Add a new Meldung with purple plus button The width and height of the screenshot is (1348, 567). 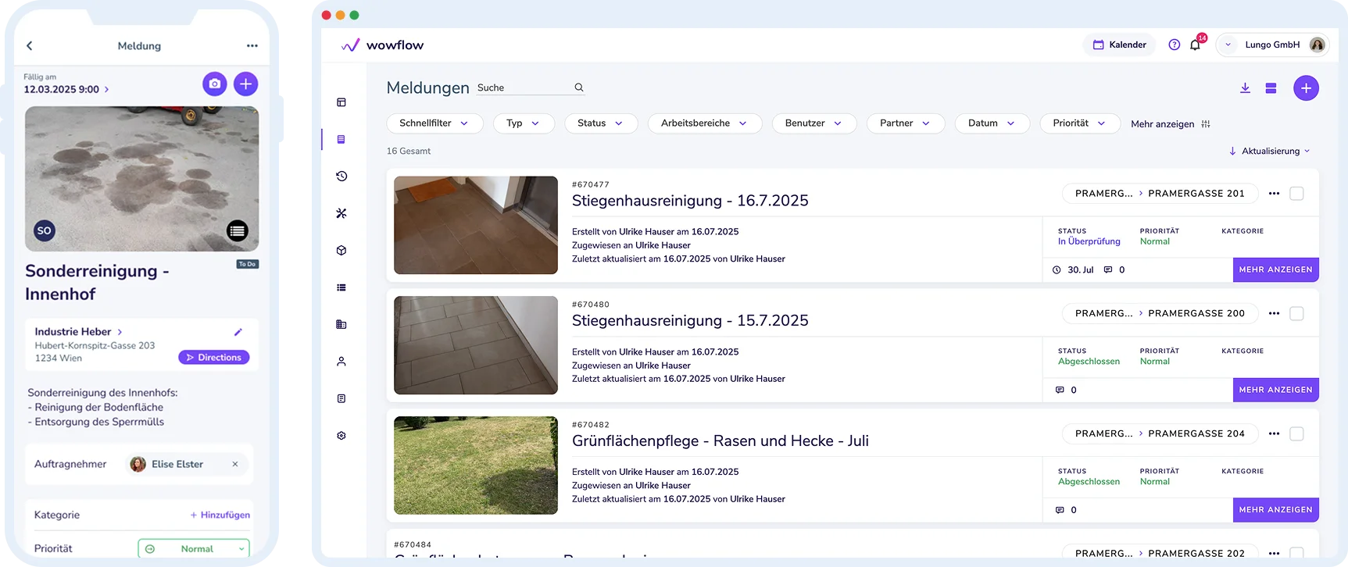[1306, 88]
